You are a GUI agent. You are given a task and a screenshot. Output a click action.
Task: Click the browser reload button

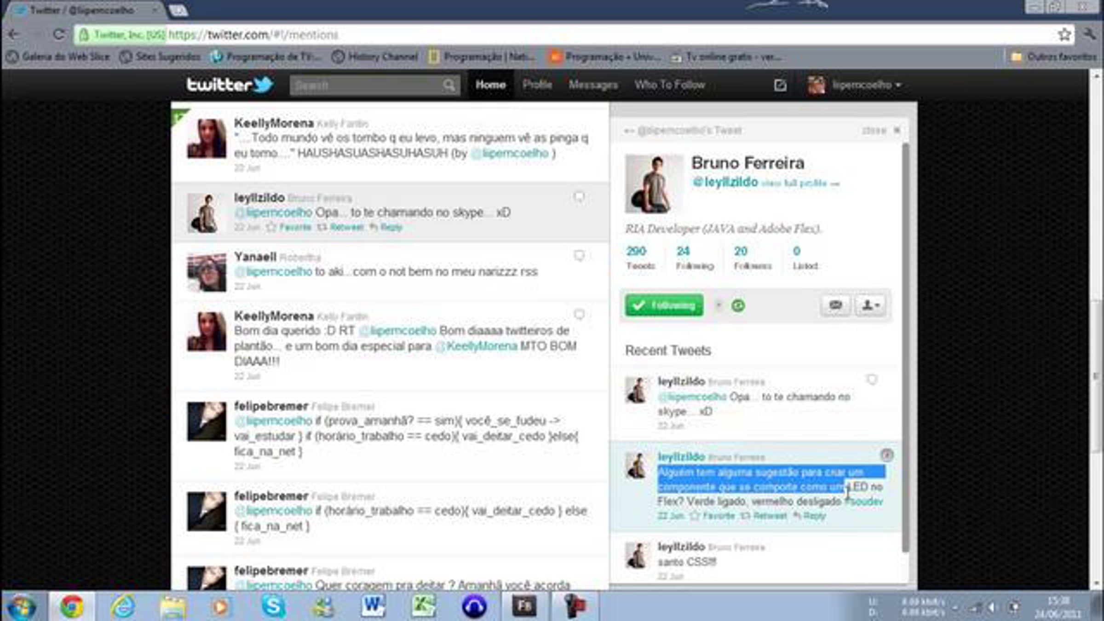tap(58, 34)
